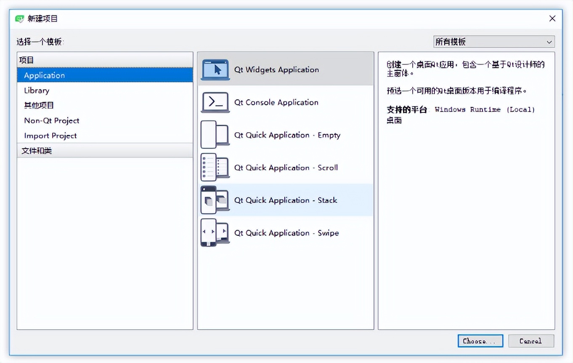This screenshot has height=363, width=573.
Task: Select Qt Quick Application - Swipe text label
Action: point(286,233)
